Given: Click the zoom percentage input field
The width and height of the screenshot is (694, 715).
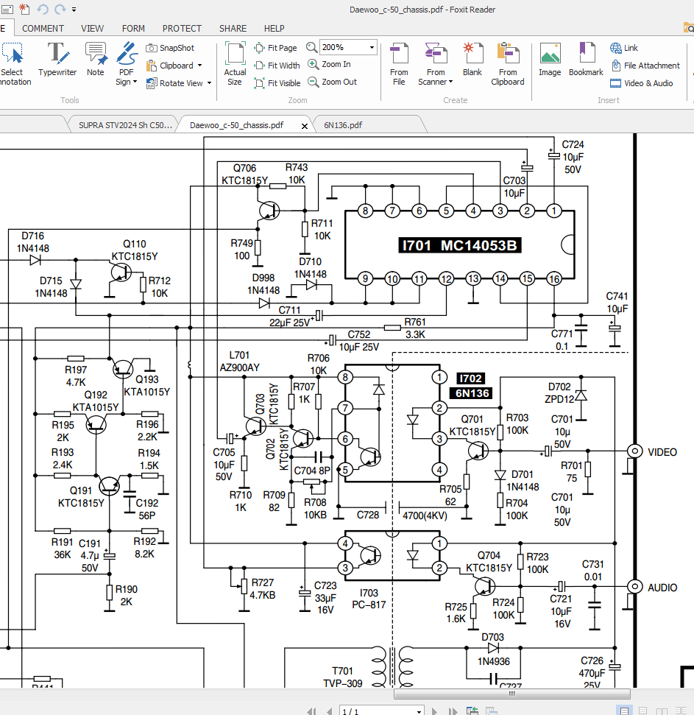Looking at the screenshot, I should click(344, 47).
